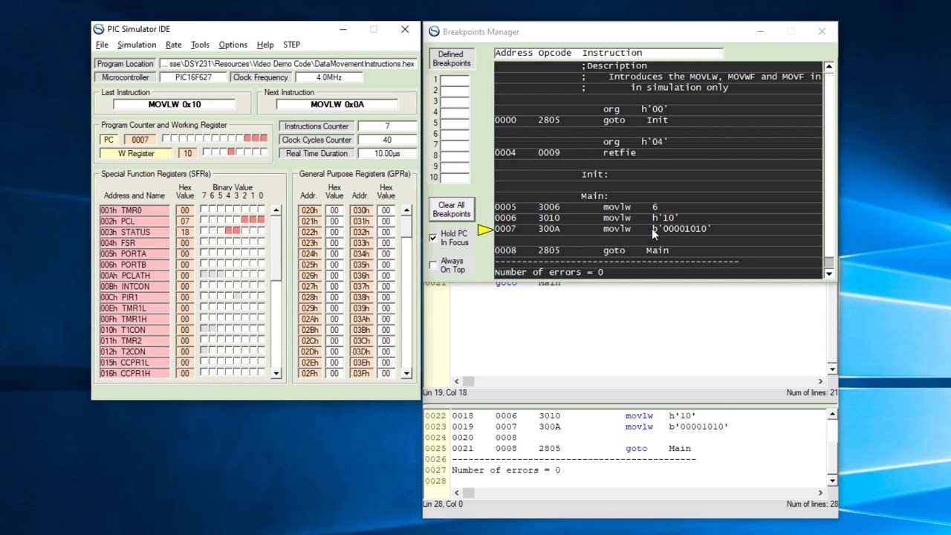
Task: Open the Help menu
Action: 265,45
